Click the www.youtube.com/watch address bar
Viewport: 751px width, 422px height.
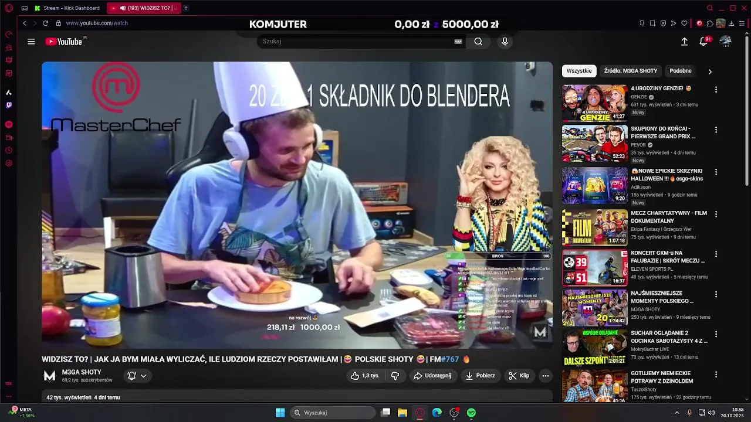pyautogui.click(x=97, y=23)
